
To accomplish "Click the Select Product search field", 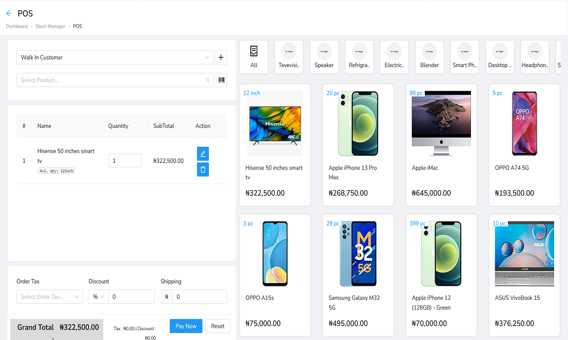I will click(x=115, y=80).
